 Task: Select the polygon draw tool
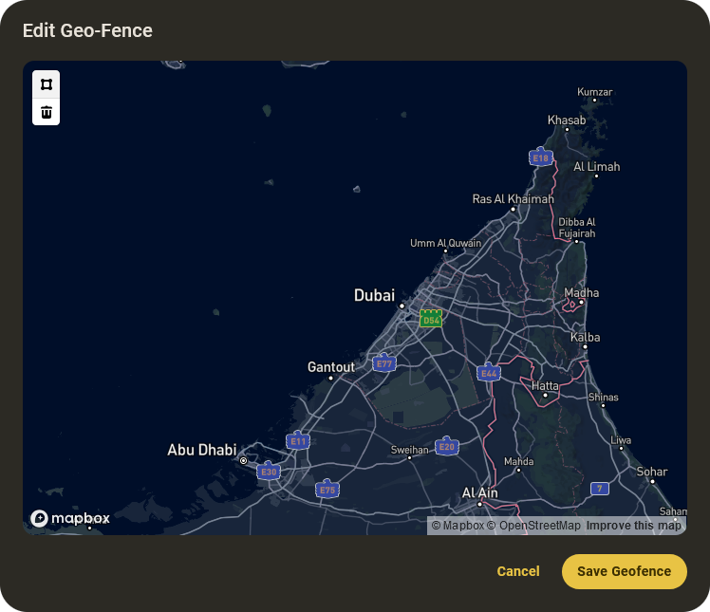46,84
